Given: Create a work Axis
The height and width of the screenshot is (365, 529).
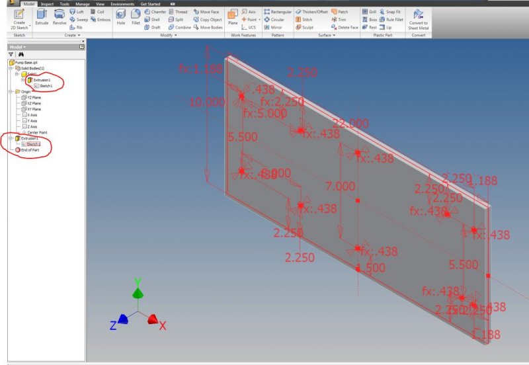Looking at the screenshot, I should (249, 12).
